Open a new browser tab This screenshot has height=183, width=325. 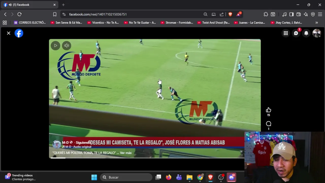[x=63, y=5]
